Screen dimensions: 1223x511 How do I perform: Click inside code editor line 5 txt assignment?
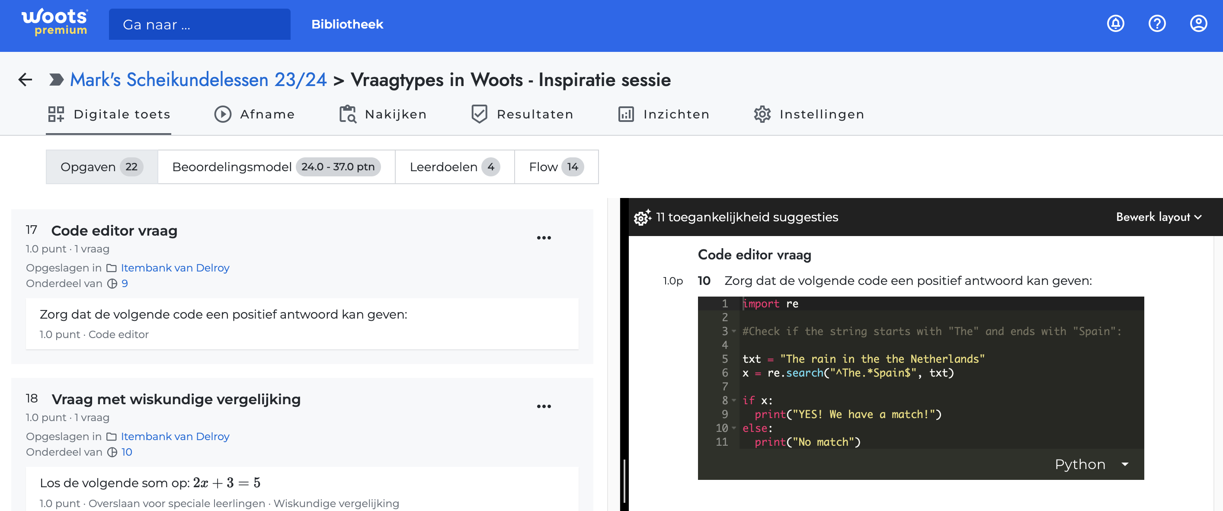click(863, 359)
